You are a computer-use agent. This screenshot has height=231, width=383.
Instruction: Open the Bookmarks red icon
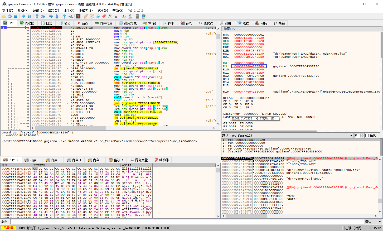tap(104, 16)
